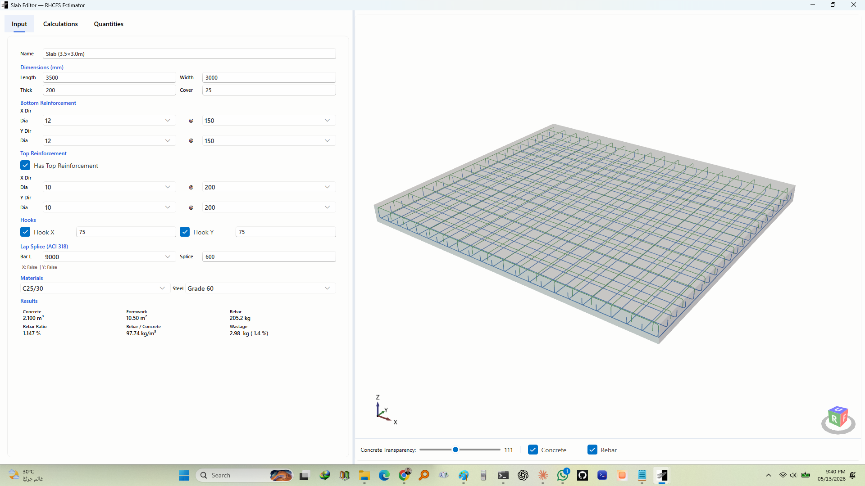This screenshot has height=486, width=865.
Task: Open WhatsApp from the taskbar
Action: click(x=563, y=475)
